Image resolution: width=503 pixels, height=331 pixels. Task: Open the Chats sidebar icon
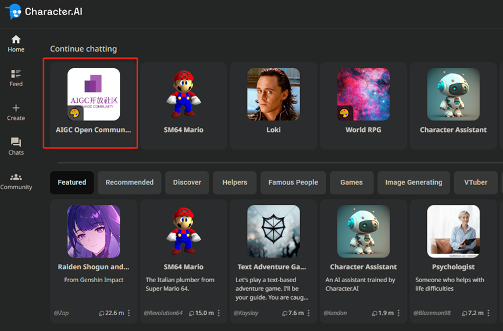(x=16, y=143)
